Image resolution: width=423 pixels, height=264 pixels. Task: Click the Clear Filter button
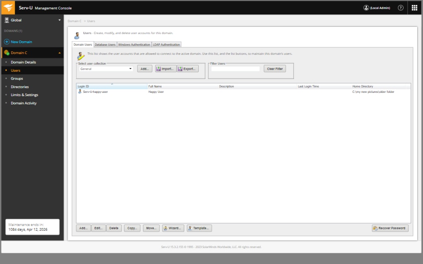(x=274, y=68)
